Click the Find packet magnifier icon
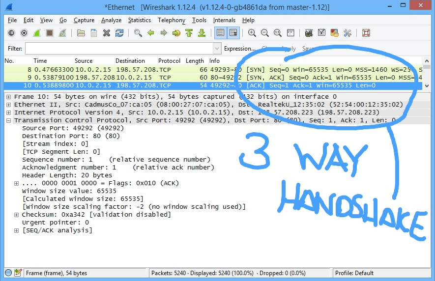Image resolution: width=435 pixels, height=281 pixels. [x=138, y=33]
